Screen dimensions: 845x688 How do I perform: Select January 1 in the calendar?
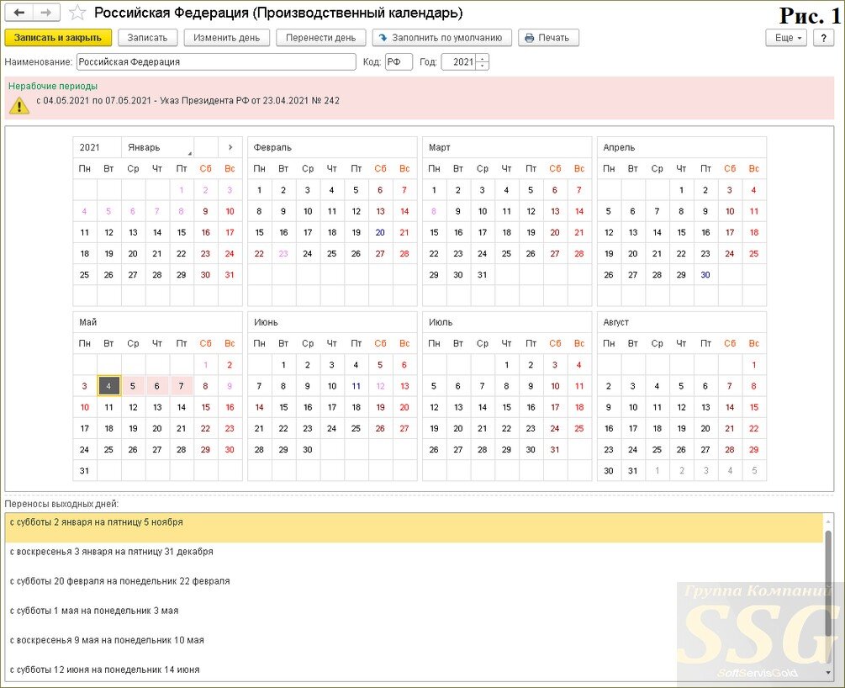pos(182,190)
